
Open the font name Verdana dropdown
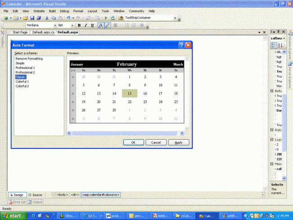coord(55,25)
